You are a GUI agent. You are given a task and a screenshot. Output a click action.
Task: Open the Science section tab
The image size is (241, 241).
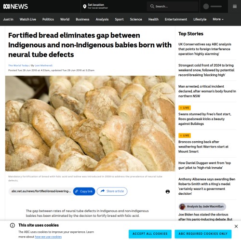(x=136, y=19)
